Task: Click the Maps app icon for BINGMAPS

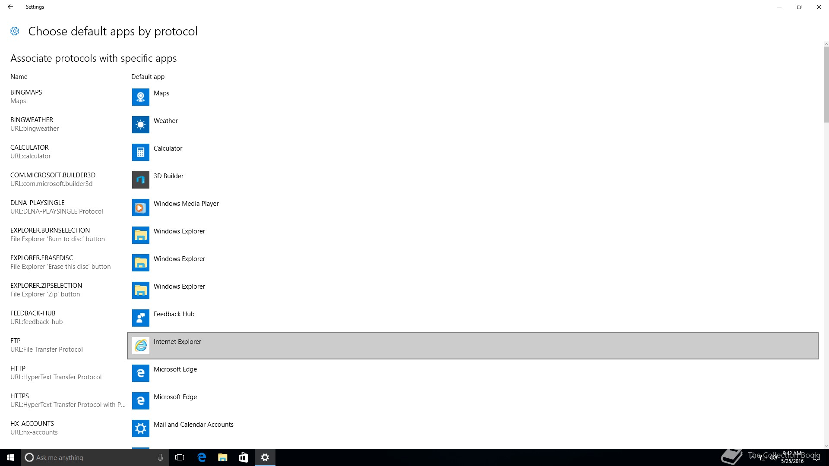Action: pyautogui.click(x=140, y=97)
